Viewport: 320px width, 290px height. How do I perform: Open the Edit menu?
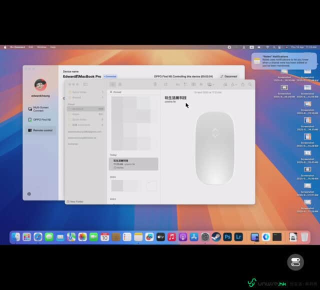tap(31, 47)
